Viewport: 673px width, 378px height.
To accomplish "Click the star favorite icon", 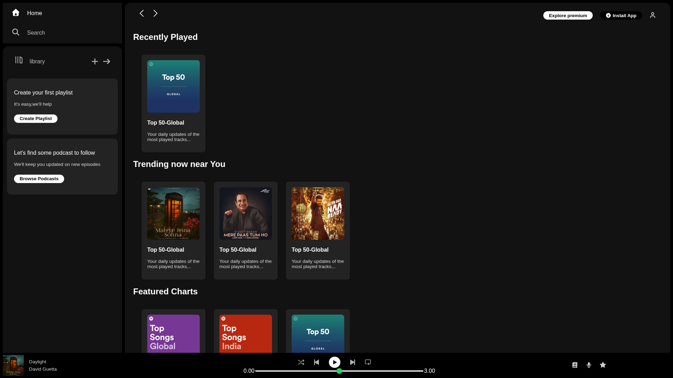I will pos(603,365).
